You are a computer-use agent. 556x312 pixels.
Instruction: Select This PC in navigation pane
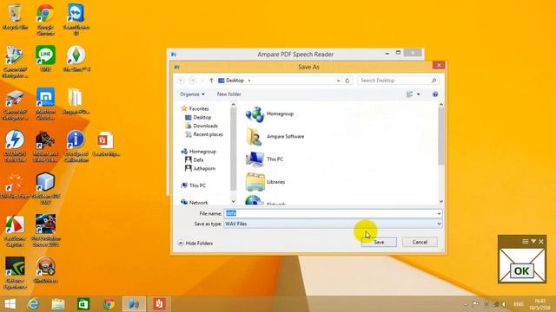[x=197, y=185]
